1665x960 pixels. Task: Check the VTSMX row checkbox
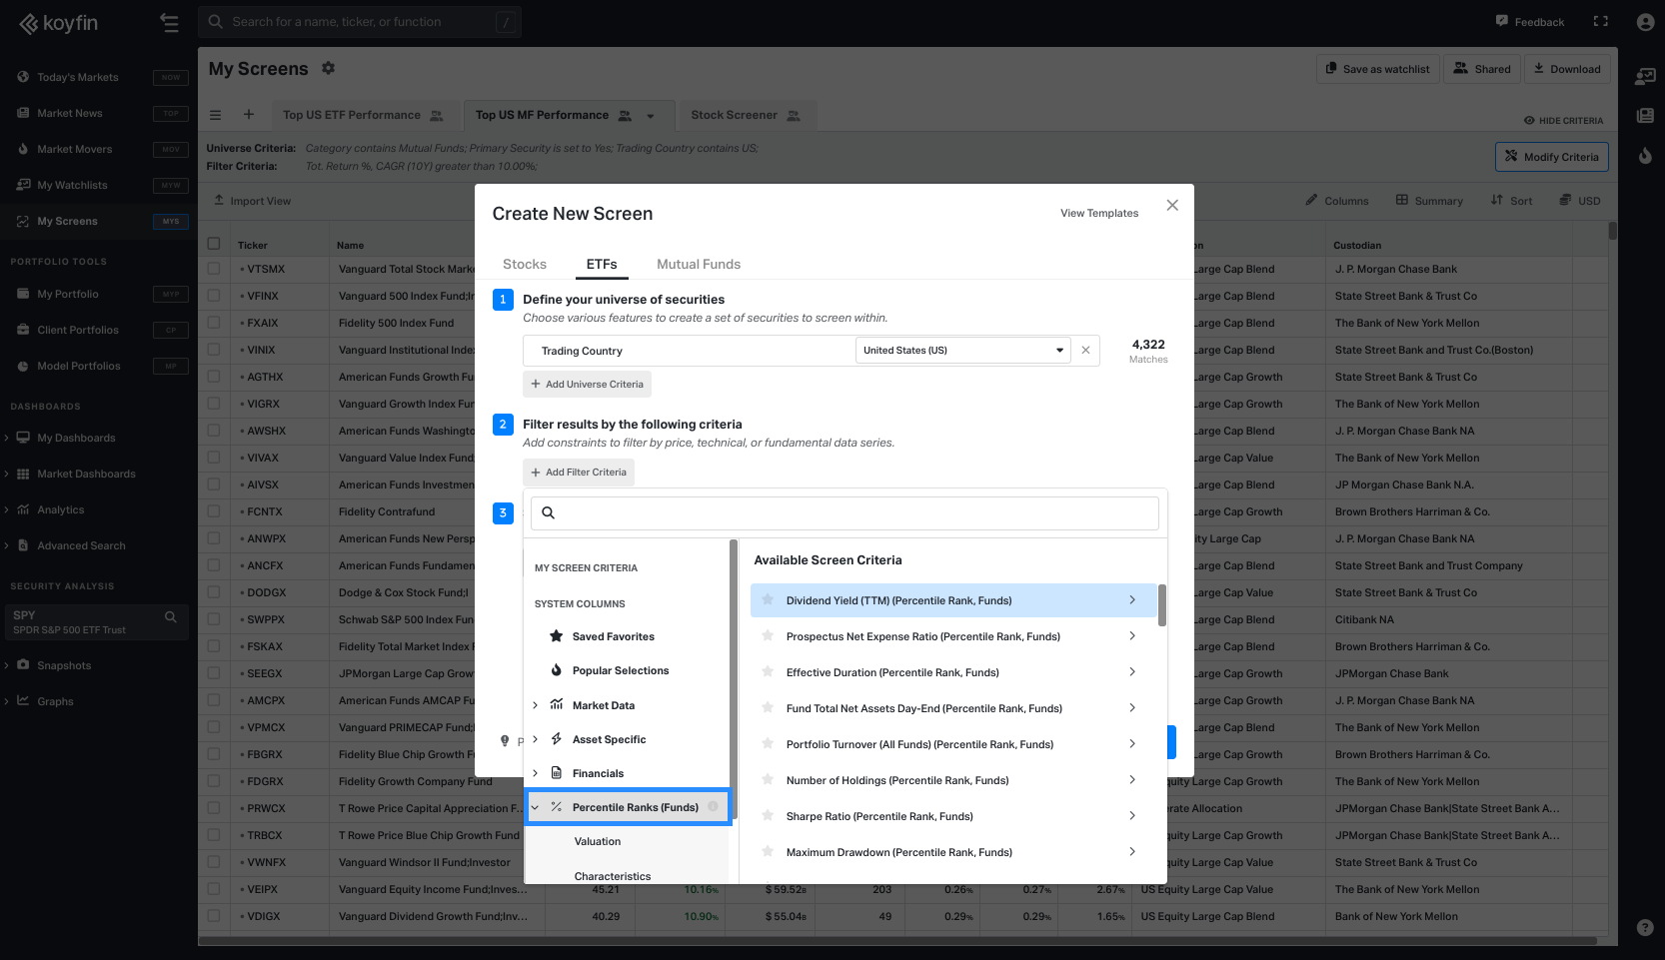point(214,269)
